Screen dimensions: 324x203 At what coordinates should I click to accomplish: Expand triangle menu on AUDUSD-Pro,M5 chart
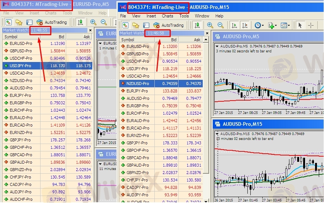[217, 46]
